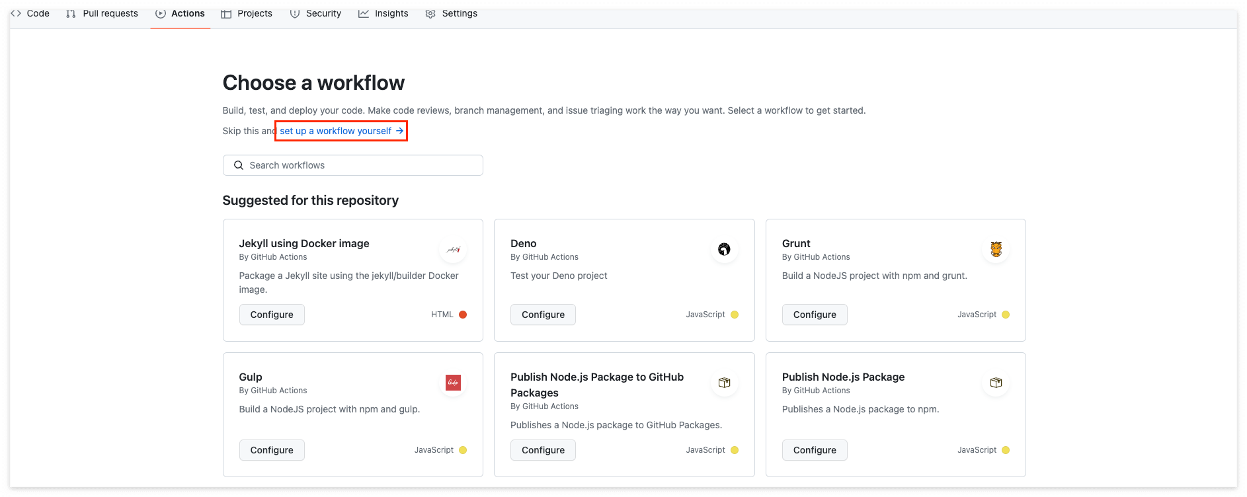Click the 'Jekyll using Docker image' title

[304, 243]
